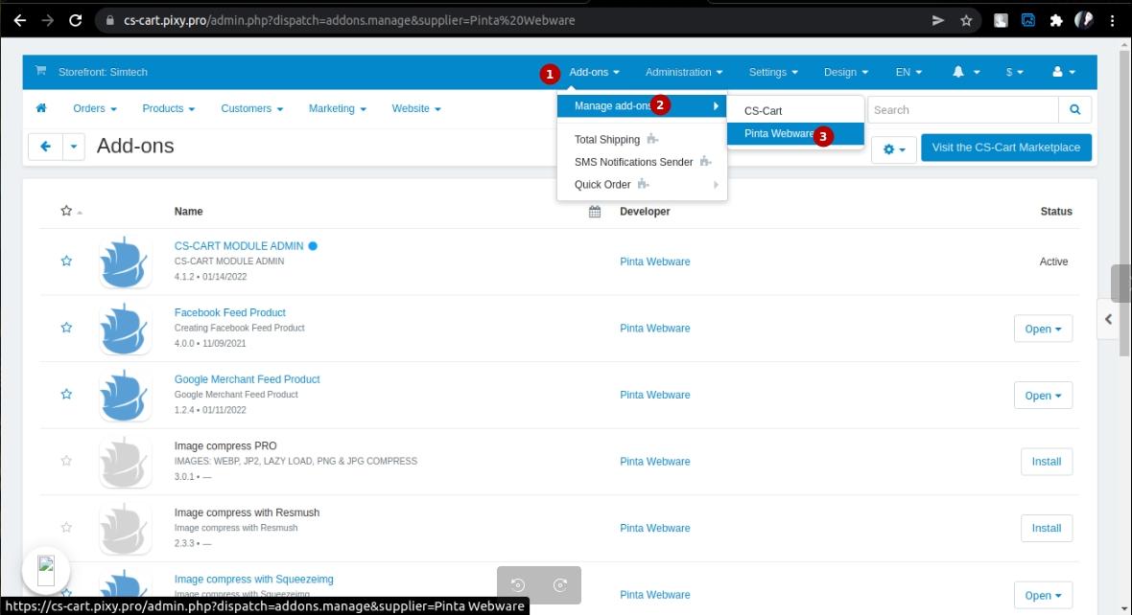
Task: Open dropdown for Facebook Feed Product
Action: coord(1043,329)
